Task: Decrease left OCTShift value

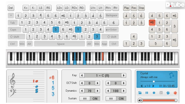Action: 82,83
